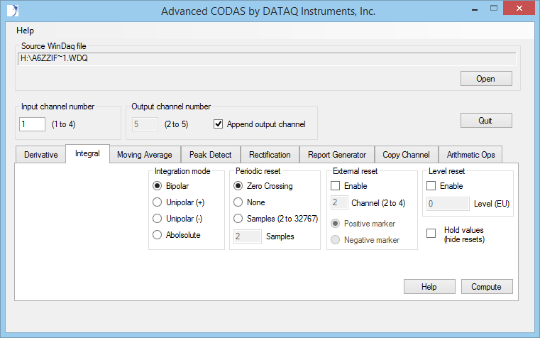Click the Source WinDaq file path field
This screenshot has width=540, height=338.
(x=267, y=58)
